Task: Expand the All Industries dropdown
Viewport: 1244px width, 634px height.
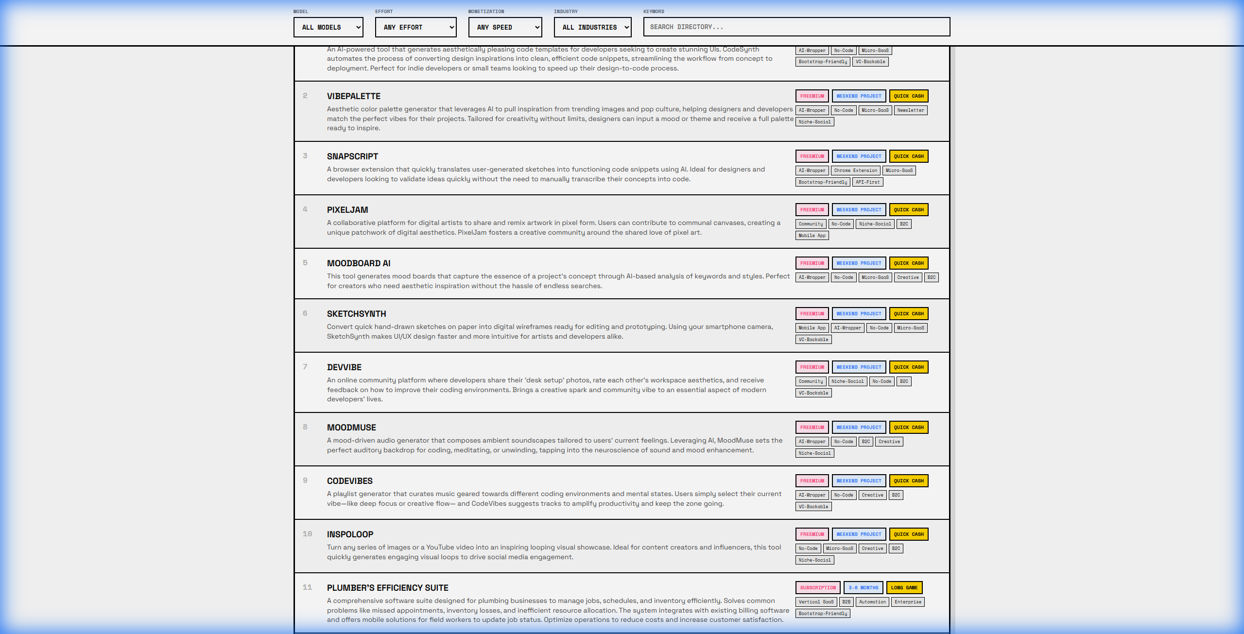Action: click(592, 27)
